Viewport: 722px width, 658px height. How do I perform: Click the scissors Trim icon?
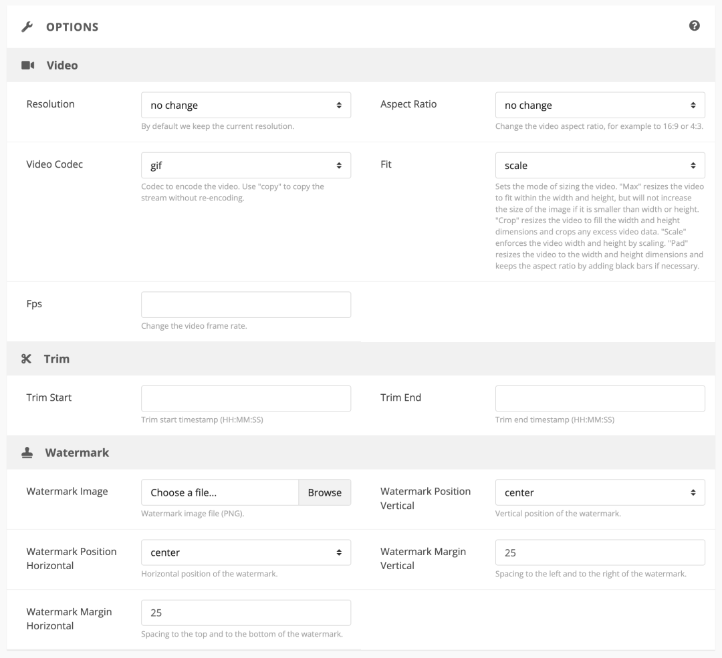(27, 359)
